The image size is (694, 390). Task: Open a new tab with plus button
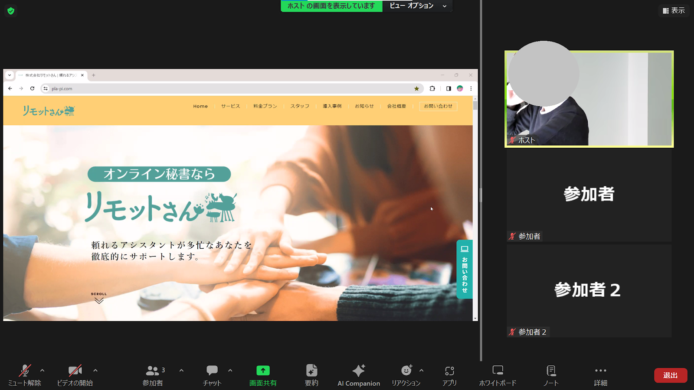[93, 75]
